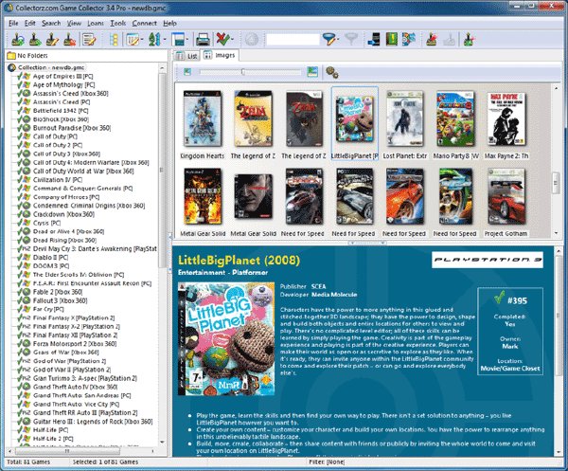Open dropdown arrow next to column fields icon
The width and height of the screenshot is (568, 471).
pyautogui.click(x=142, y=39)
